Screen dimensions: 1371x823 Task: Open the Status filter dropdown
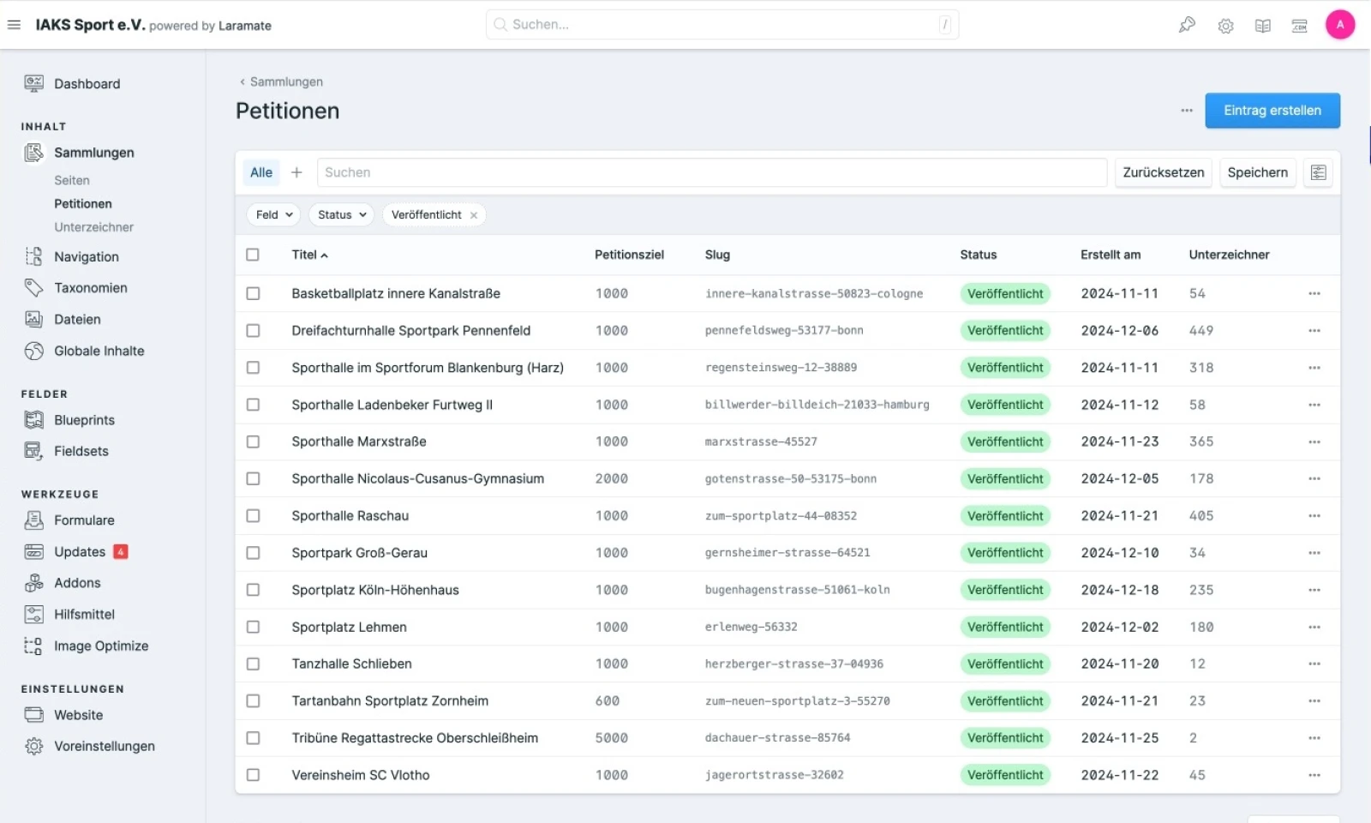click(x=340, y=214)
